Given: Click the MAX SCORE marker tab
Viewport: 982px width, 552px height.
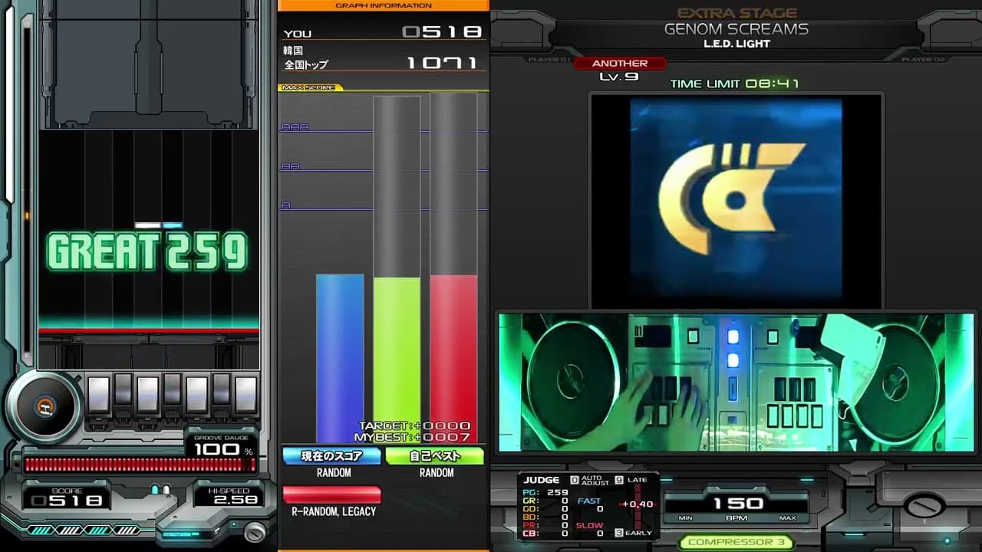Looking at the screenshot, I should tap(310, 87).
